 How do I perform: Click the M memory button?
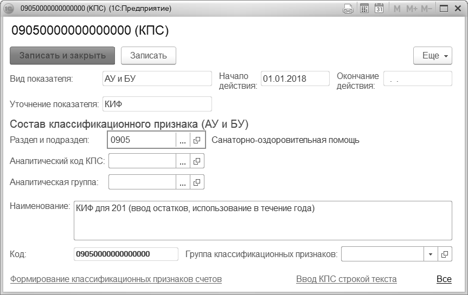tap(397, 9)
